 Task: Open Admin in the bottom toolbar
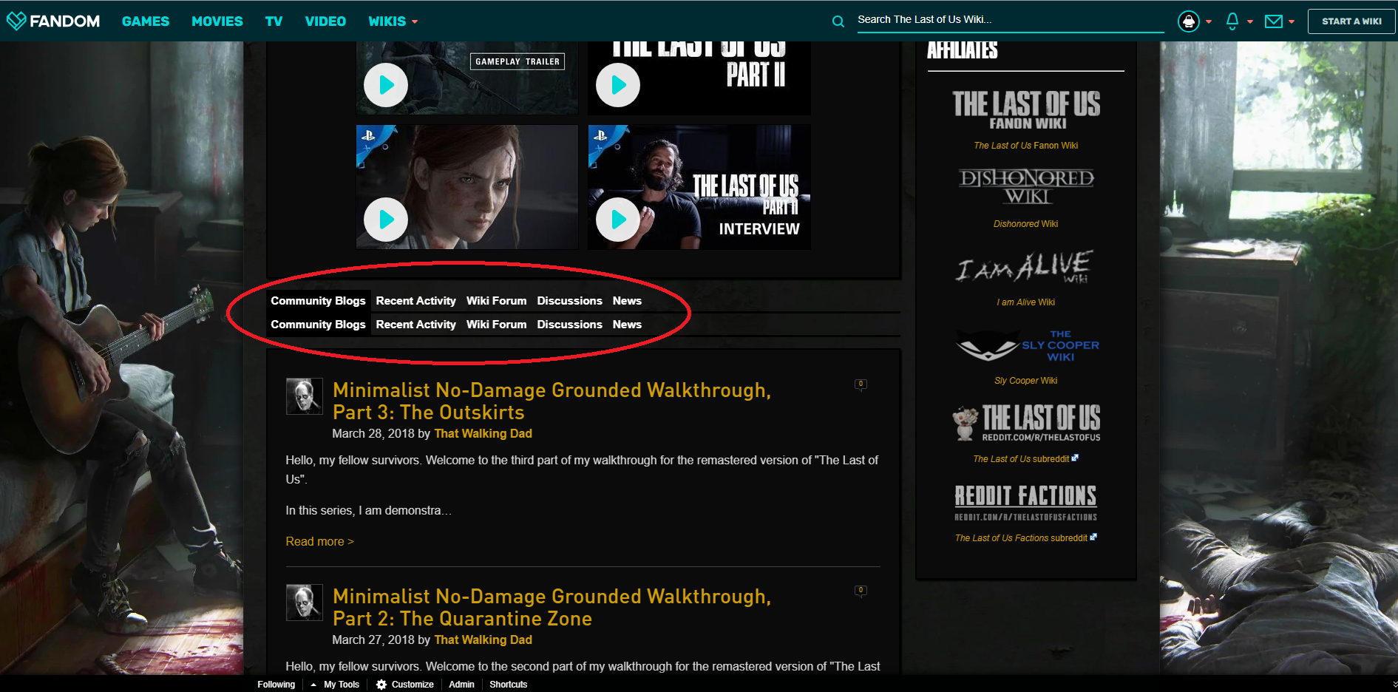[461, 685]
